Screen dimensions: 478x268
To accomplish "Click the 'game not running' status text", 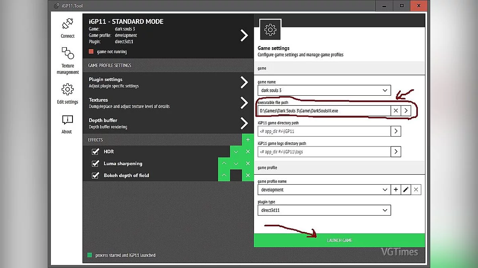I will click(112, 52).
